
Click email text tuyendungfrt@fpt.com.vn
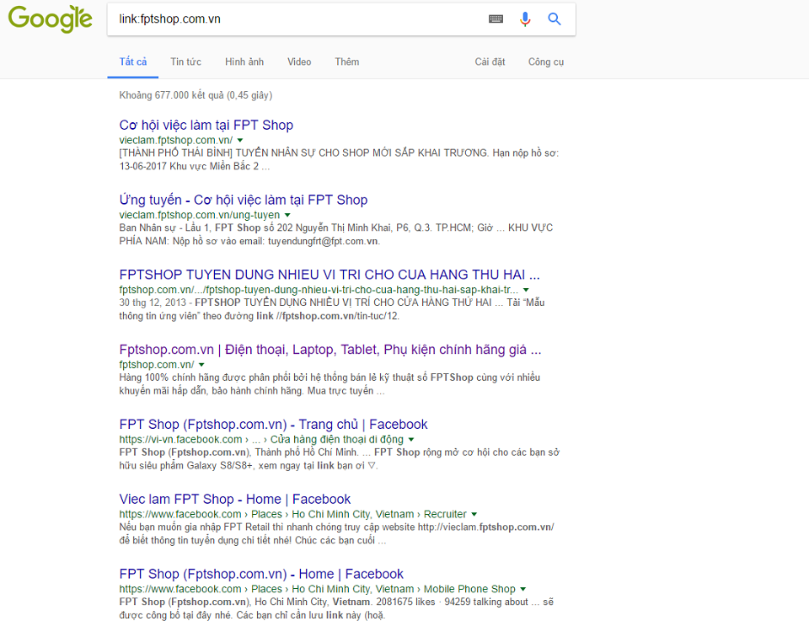[324, 241]
